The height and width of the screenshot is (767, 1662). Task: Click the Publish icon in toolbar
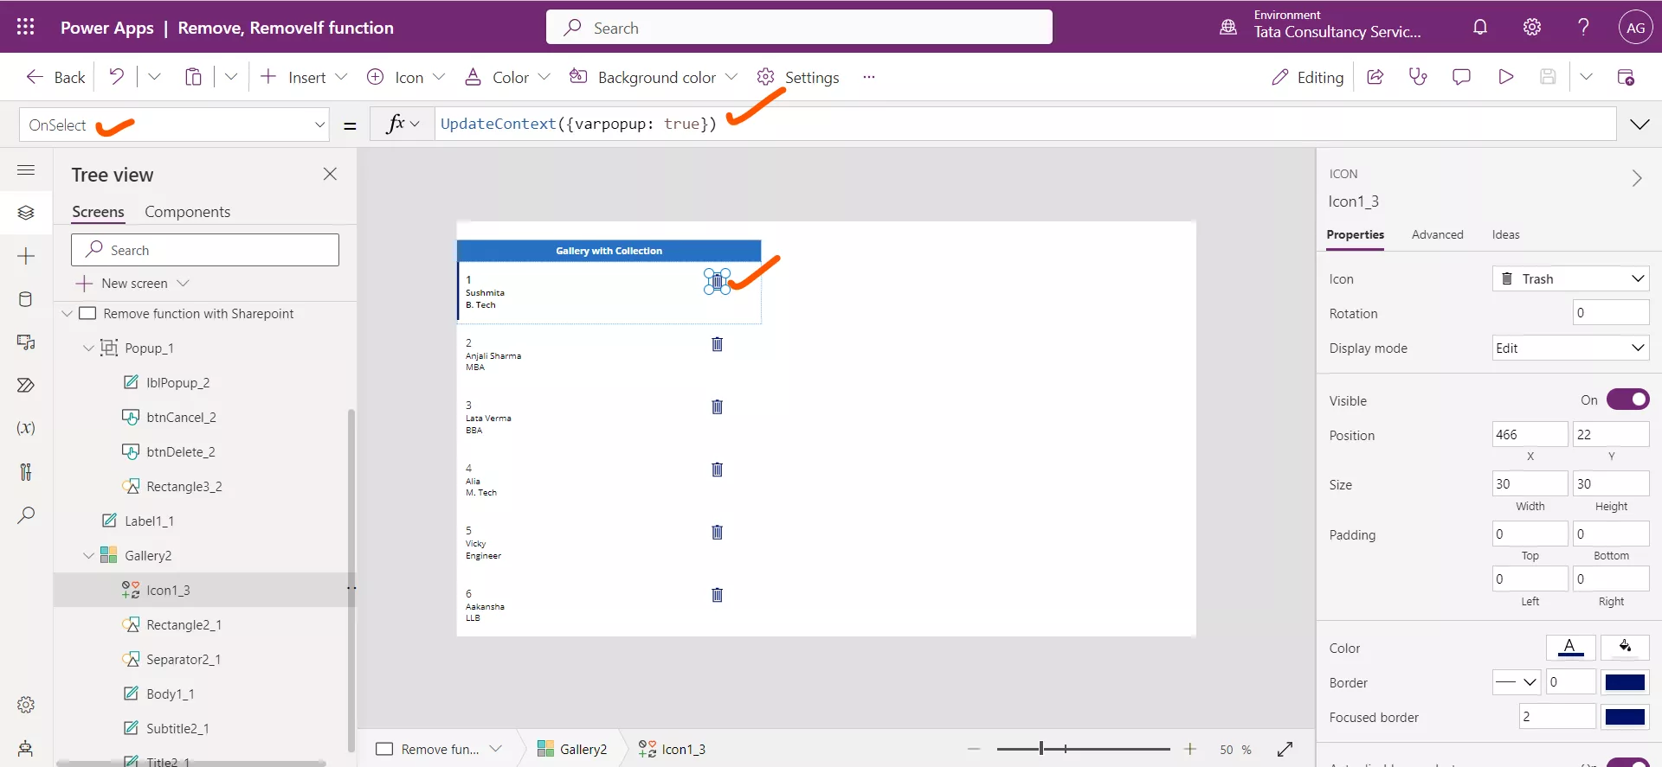[1626, 77]
